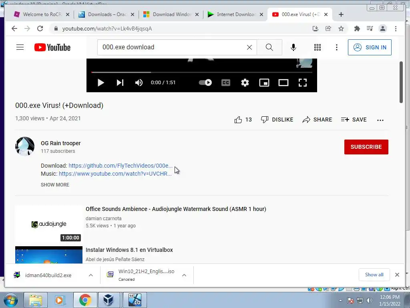Open VirtualBox taskbar icon
This screenshot has width=410, height=308.
coord(109,300)
